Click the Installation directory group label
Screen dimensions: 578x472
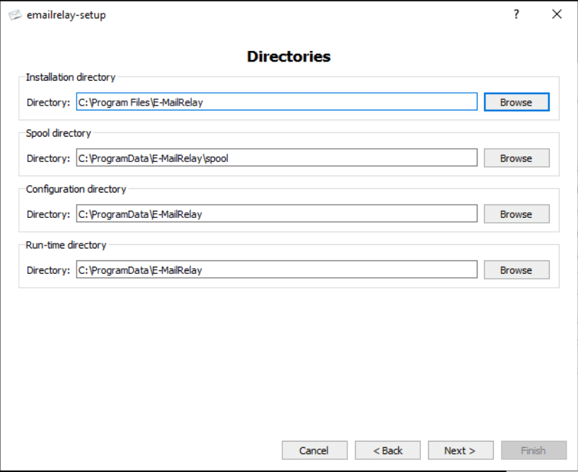click(x=70, y=77)
